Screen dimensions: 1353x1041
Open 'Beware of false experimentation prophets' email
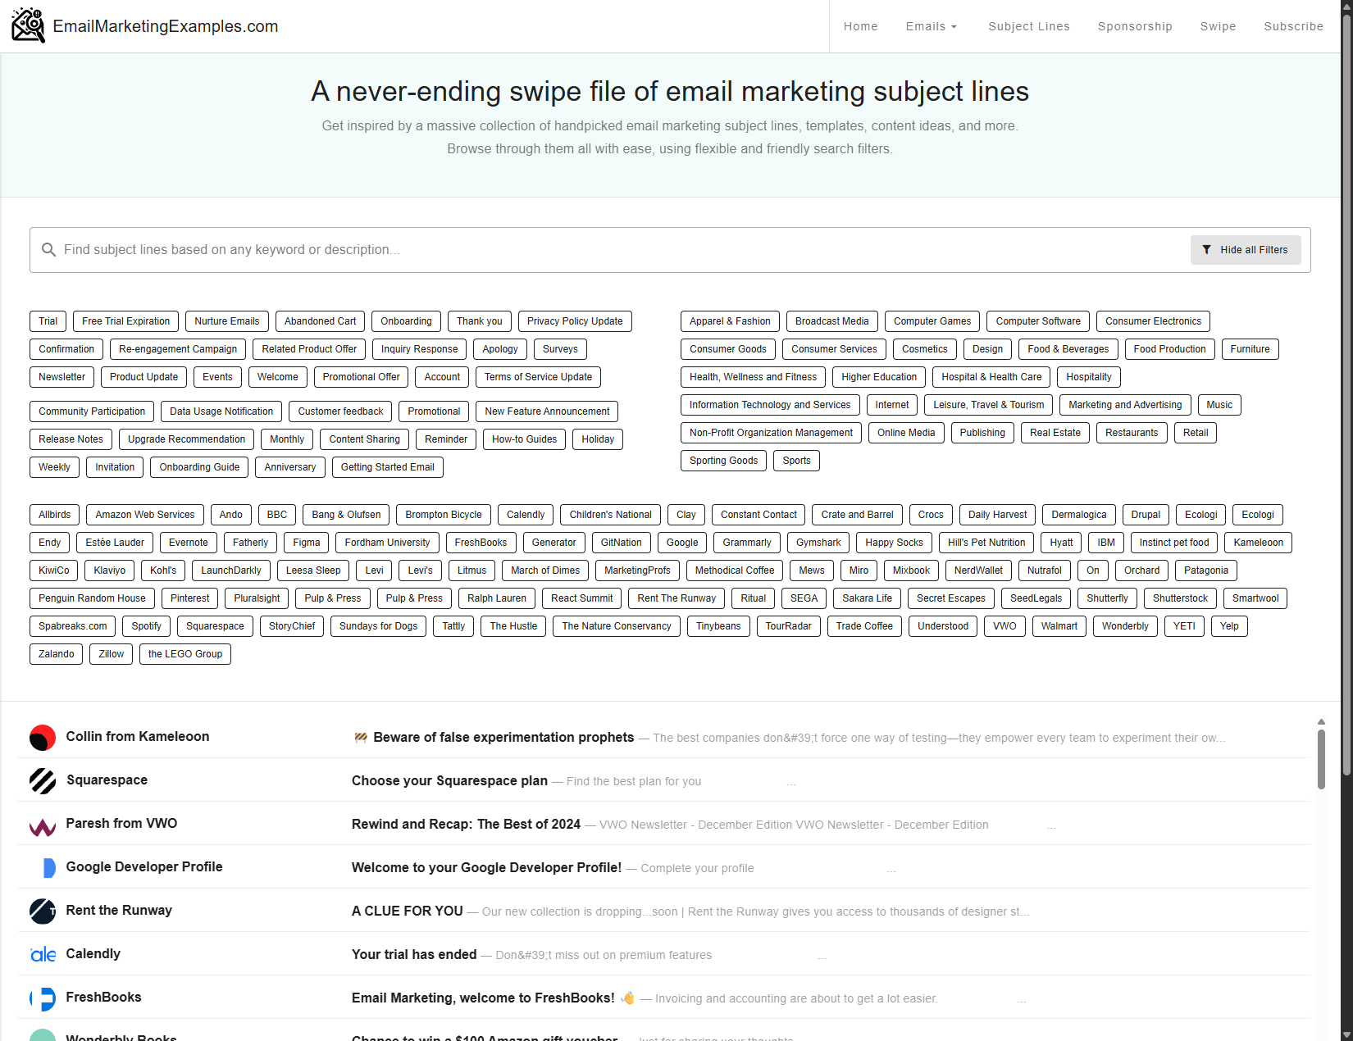pos(664,737)
